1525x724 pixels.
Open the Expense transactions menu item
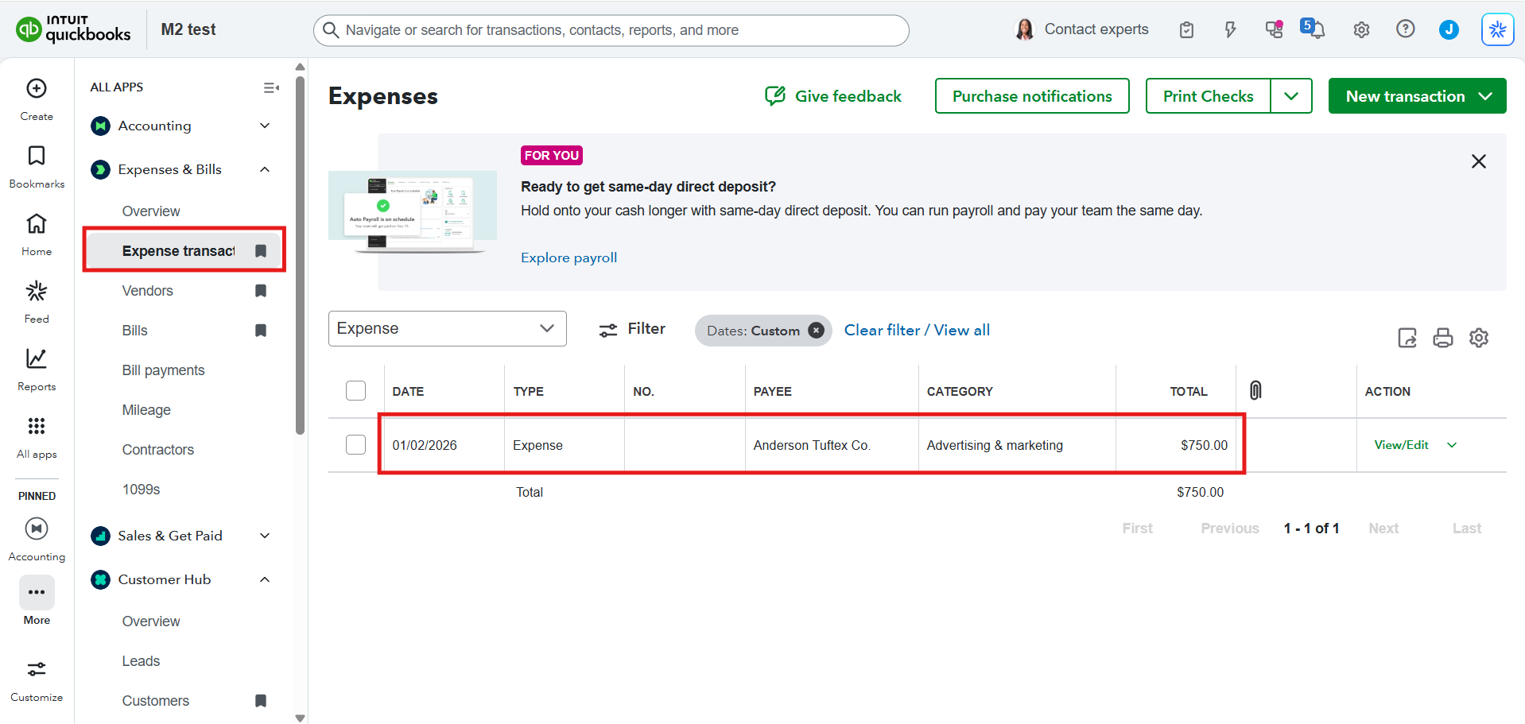point(184,251)
